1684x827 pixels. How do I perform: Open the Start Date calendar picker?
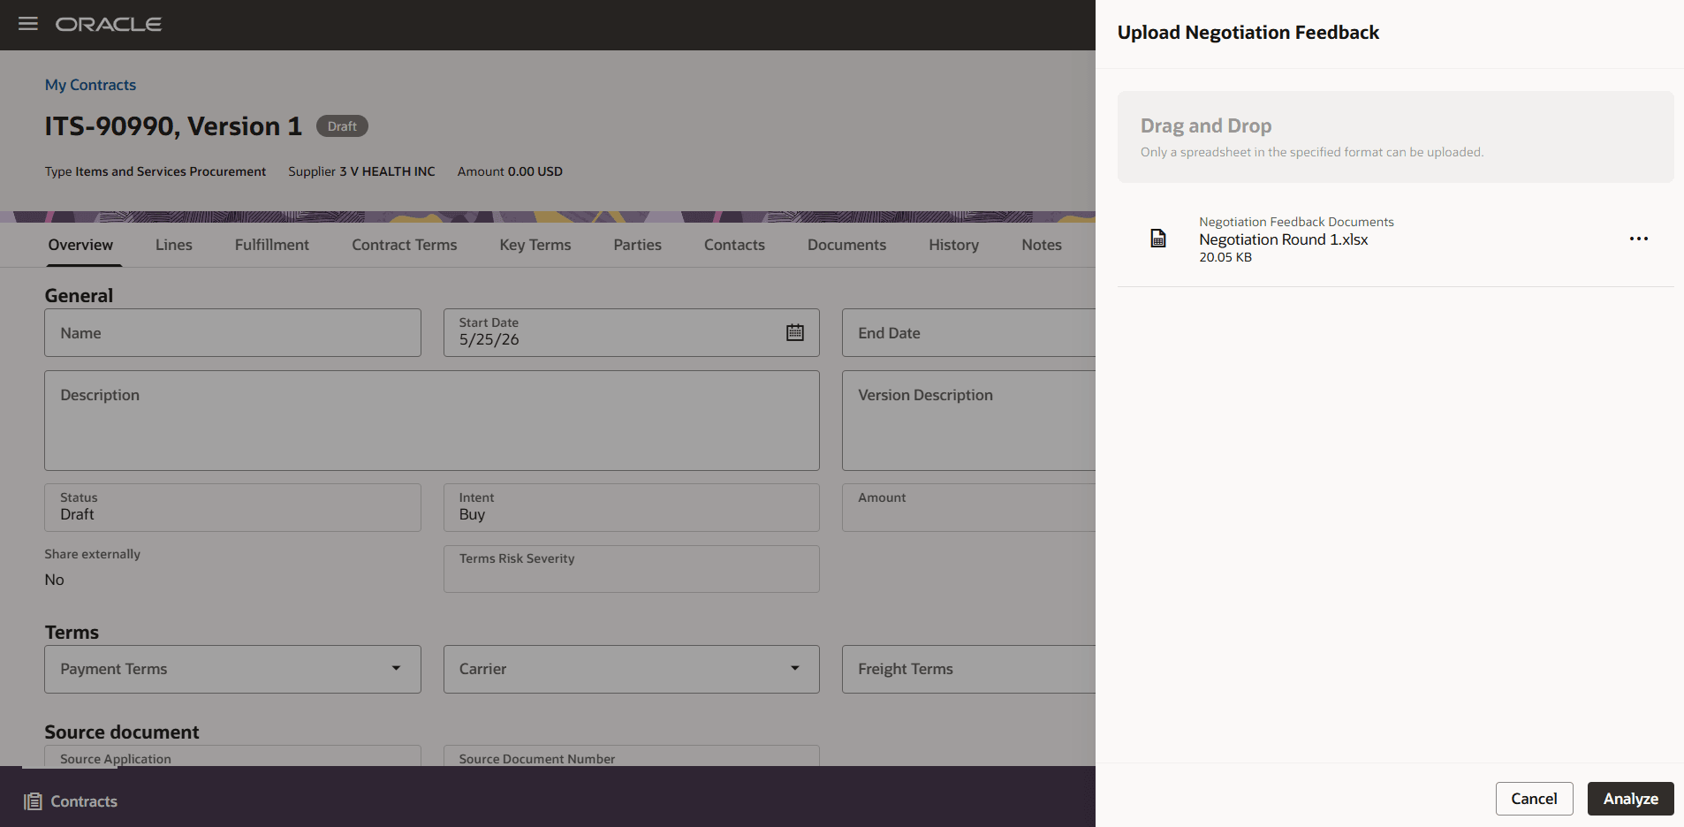(795, 332)
